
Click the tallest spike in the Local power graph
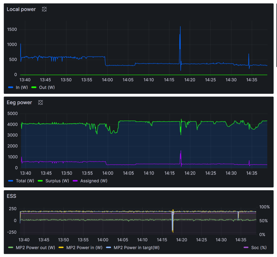(180, 27)
